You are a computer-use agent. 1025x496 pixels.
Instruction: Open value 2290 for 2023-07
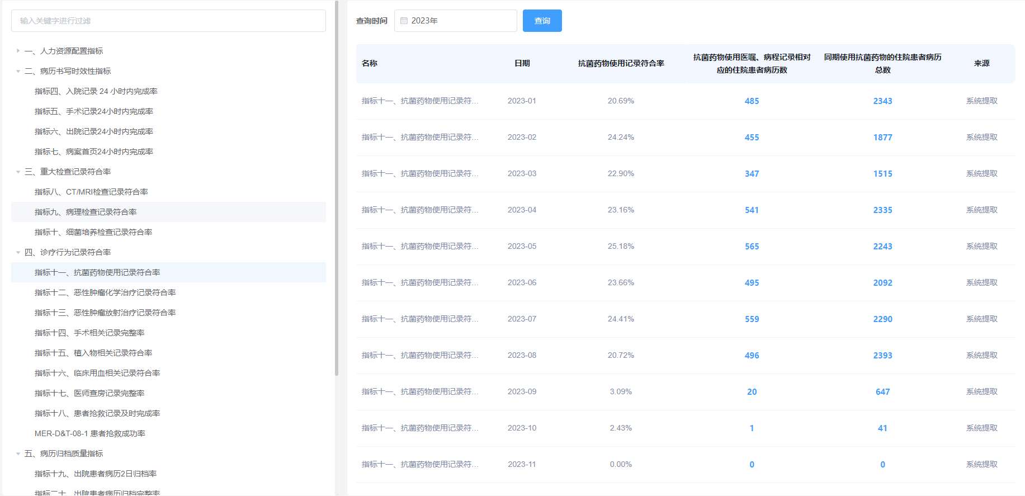882,319
